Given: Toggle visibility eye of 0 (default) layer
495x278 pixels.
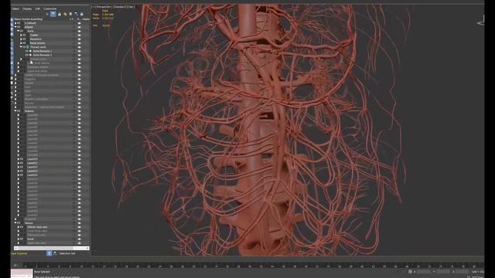Looking at the screenshot, I should pyautogui.click(x=19, y=23).
